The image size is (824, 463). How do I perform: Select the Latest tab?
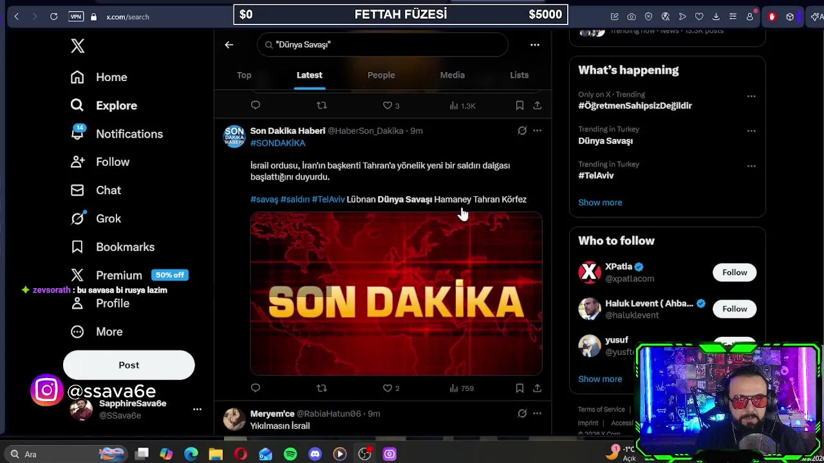(x=309, y=75)
